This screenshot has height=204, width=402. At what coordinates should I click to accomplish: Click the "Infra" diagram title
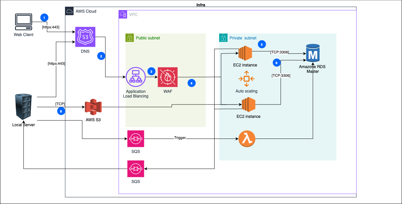pyautogui.click(x=201, y=4)
